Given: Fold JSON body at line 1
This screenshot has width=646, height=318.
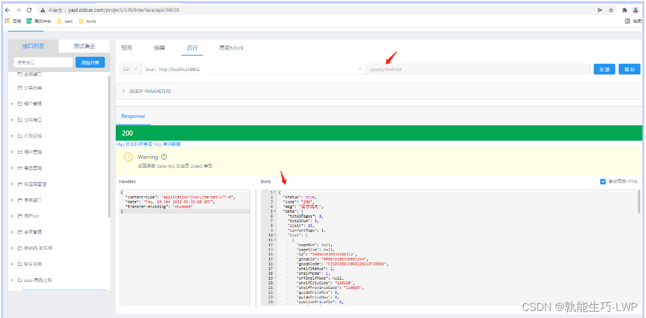Looking at the screenshot, I should coord(275,192).
